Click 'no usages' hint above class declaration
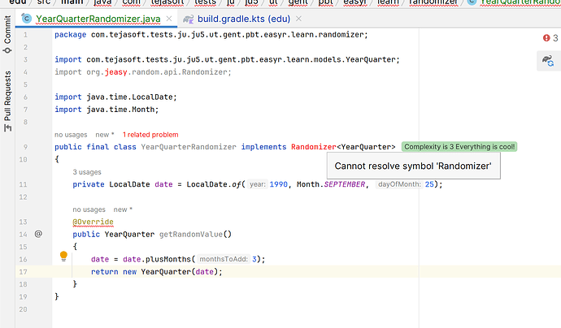Image resolution: width=561 pixels, height=328 pixels. tap(71, 135)
